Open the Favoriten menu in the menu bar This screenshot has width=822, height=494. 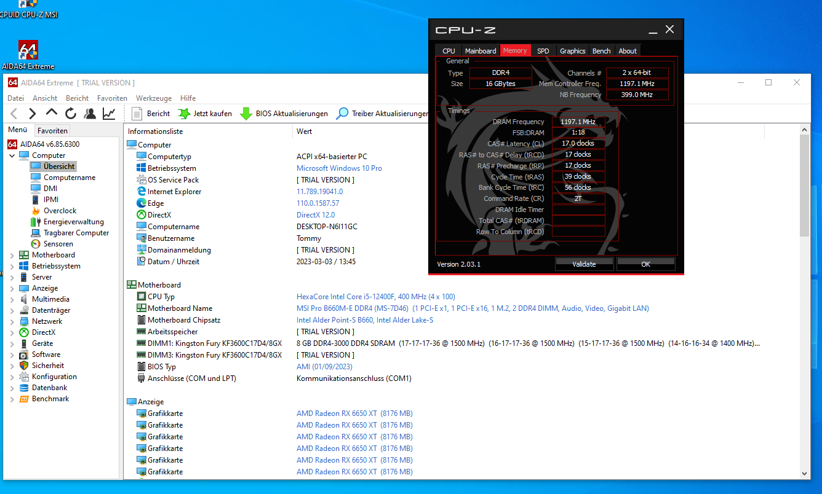pos(112,98)
